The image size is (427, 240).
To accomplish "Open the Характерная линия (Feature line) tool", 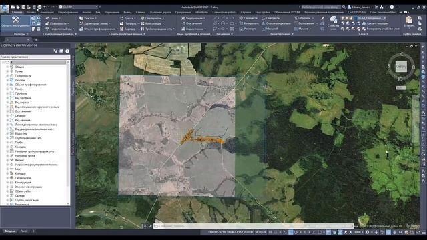I will (x=95, y=24).
